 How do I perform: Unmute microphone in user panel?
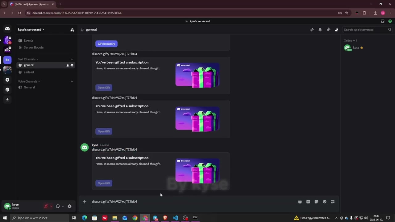coord(46,206)
